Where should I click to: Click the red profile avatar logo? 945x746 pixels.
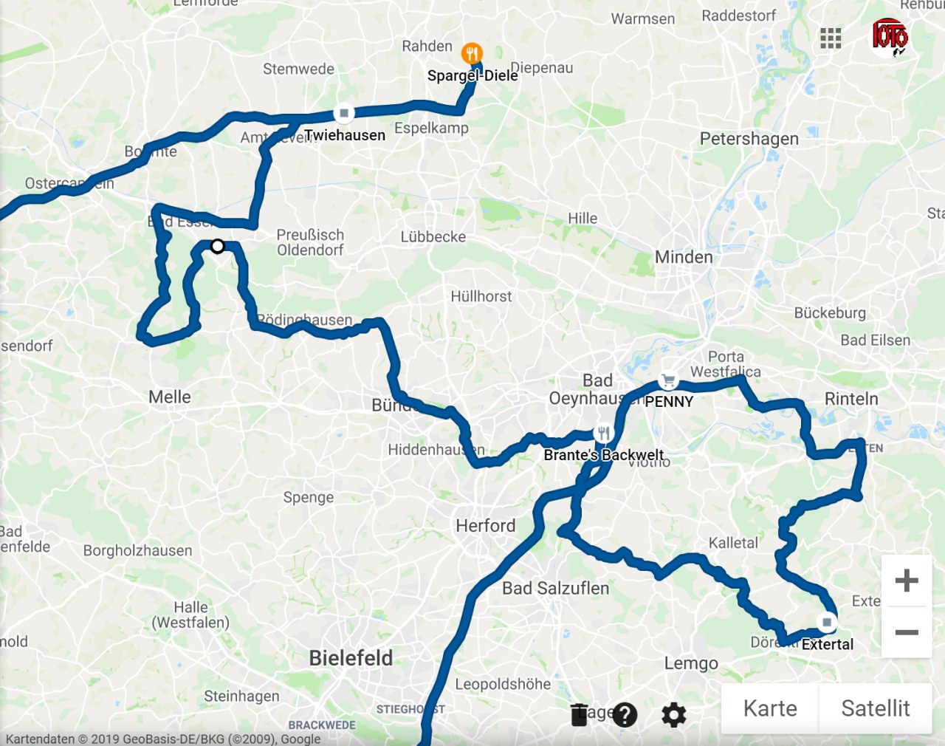(x=890, y=38)
